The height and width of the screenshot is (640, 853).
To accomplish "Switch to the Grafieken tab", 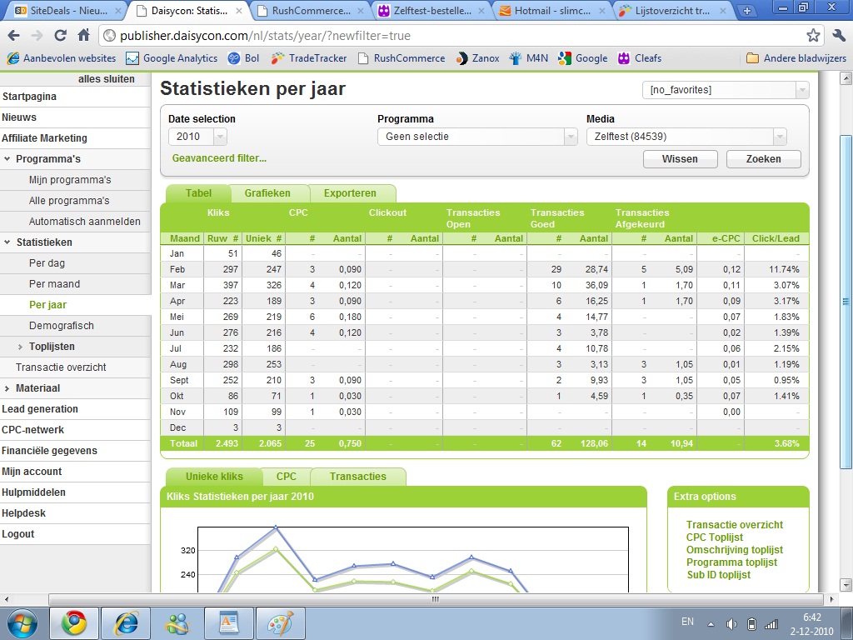I will pyautogui.click(x=267, y=193).
